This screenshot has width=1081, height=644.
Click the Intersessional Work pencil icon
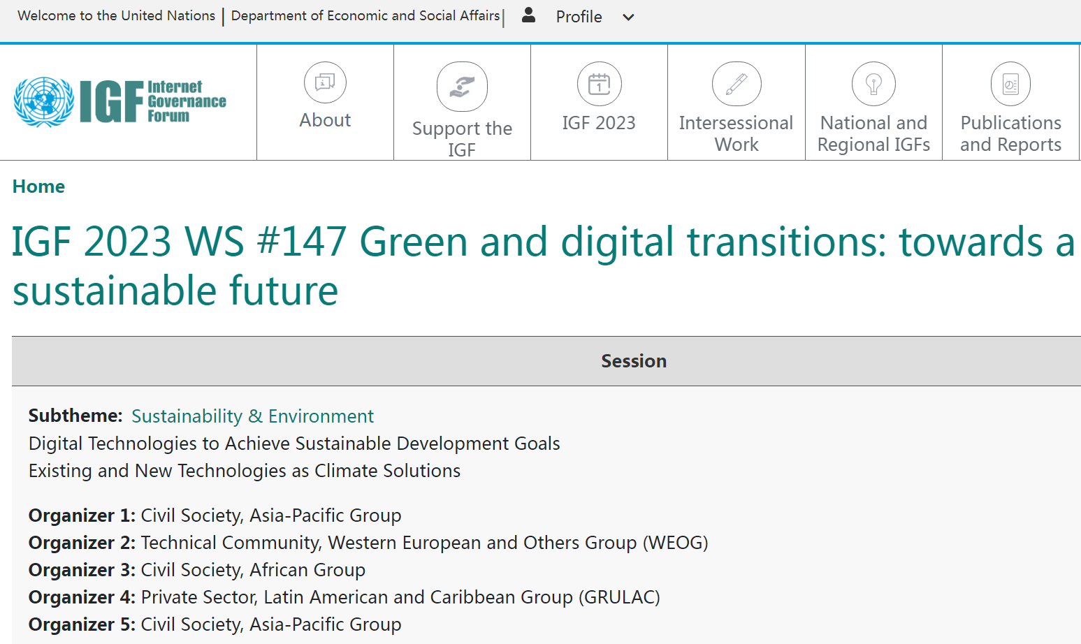[x=737, y=84]
